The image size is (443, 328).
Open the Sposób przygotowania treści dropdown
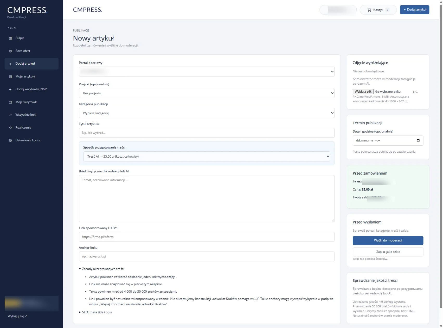207,156
